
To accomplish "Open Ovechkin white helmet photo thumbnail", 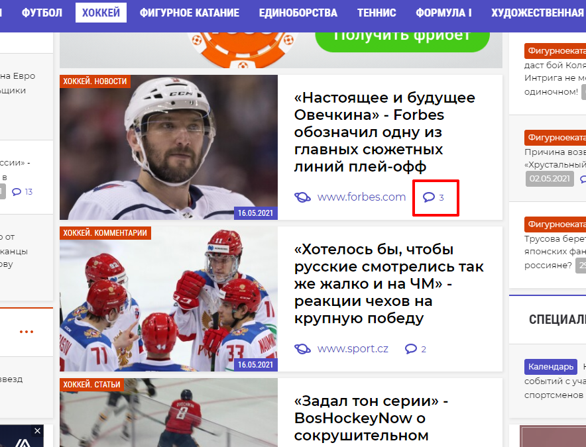I will [168, 147].
